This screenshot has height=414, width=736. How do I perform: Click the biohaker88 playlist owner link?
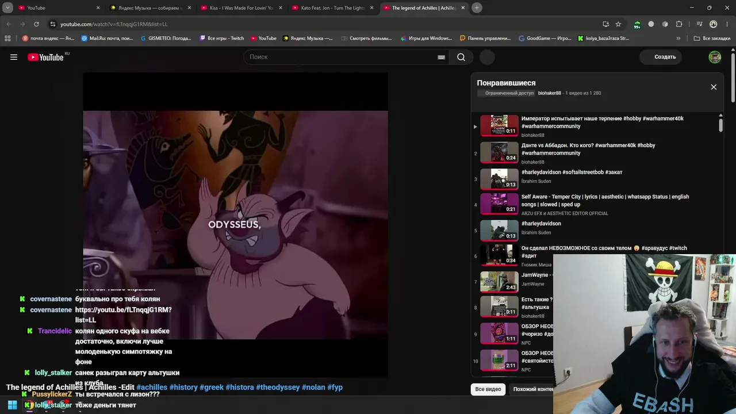(x=549, y=93)
